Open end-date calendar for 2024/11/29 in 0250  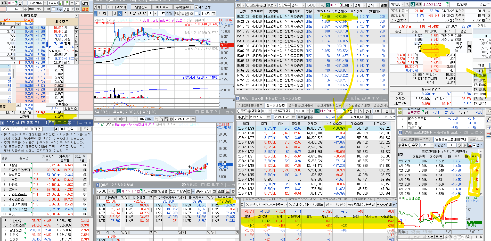293,117
